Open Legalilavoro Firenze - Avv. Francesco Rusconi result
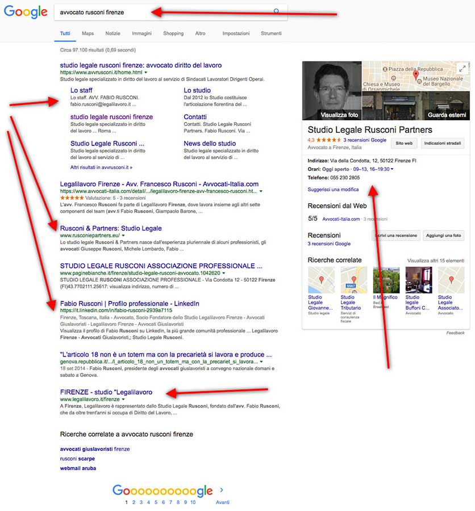 click(159, 184)
